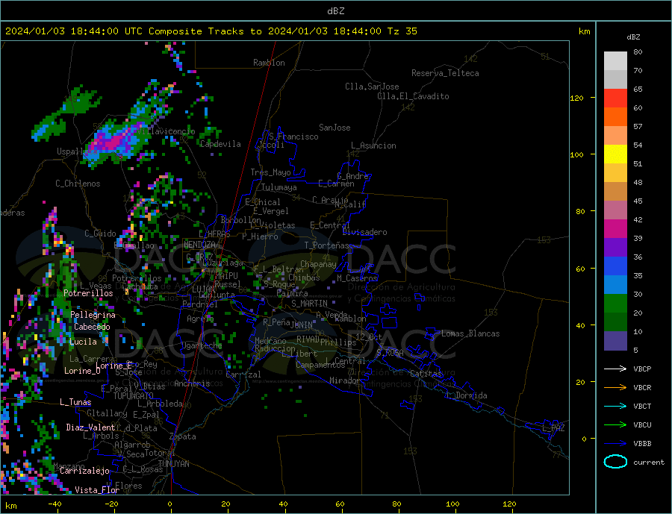This screenshot has height=514, width=672.
Task: Click the 'TUNUYAN' city label
Action: 173,464
